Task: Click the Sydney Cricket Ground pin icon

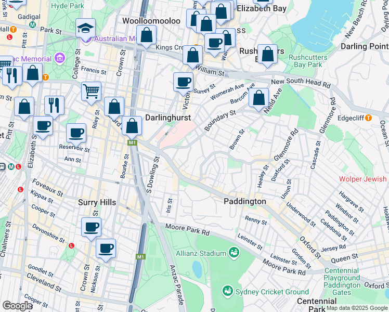Action: click(x=227, y=291)
